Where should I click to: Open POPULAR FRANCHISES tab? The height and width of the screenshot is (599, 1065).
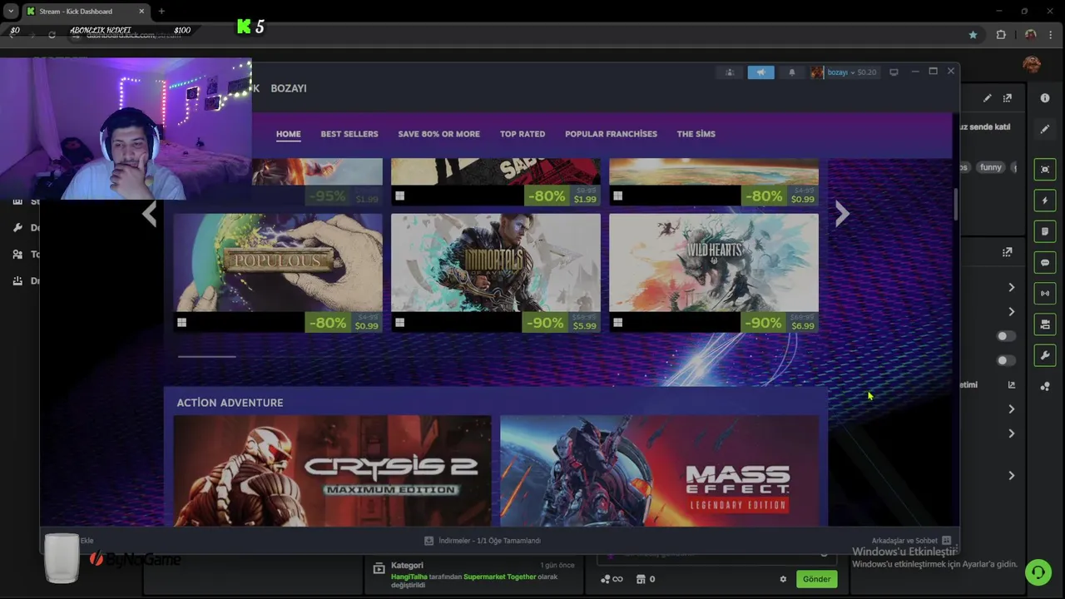(611, 134)
